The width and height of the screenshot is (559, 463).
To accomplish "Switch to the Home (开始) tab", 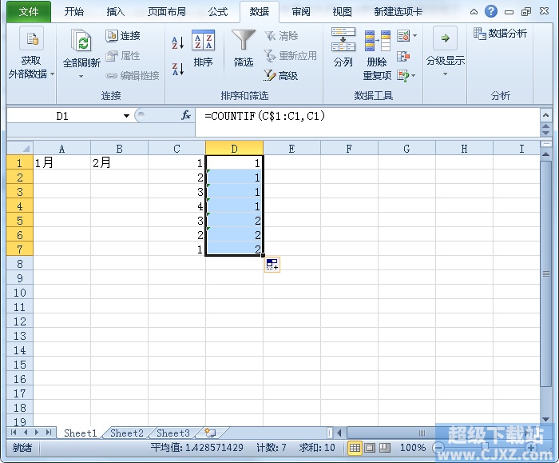I will (73, 12).
